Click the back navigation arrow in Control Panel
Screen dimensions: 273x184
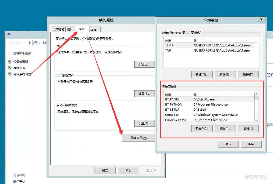[11, 43]
